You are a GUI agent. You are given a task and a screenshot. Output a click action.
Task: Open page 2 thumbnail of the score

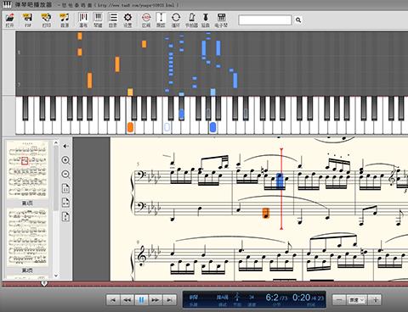[x=27, y=237]
